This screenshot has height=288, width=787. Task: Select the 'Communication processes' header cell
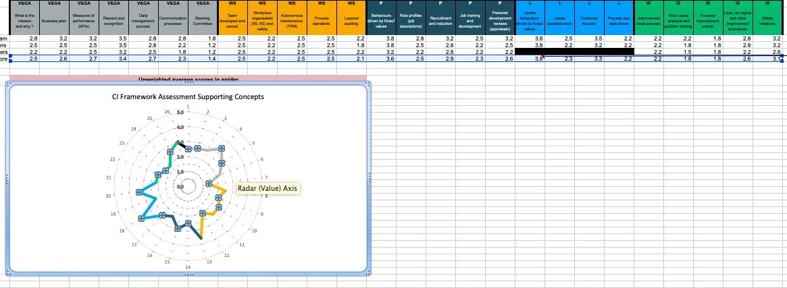(173, 21)
